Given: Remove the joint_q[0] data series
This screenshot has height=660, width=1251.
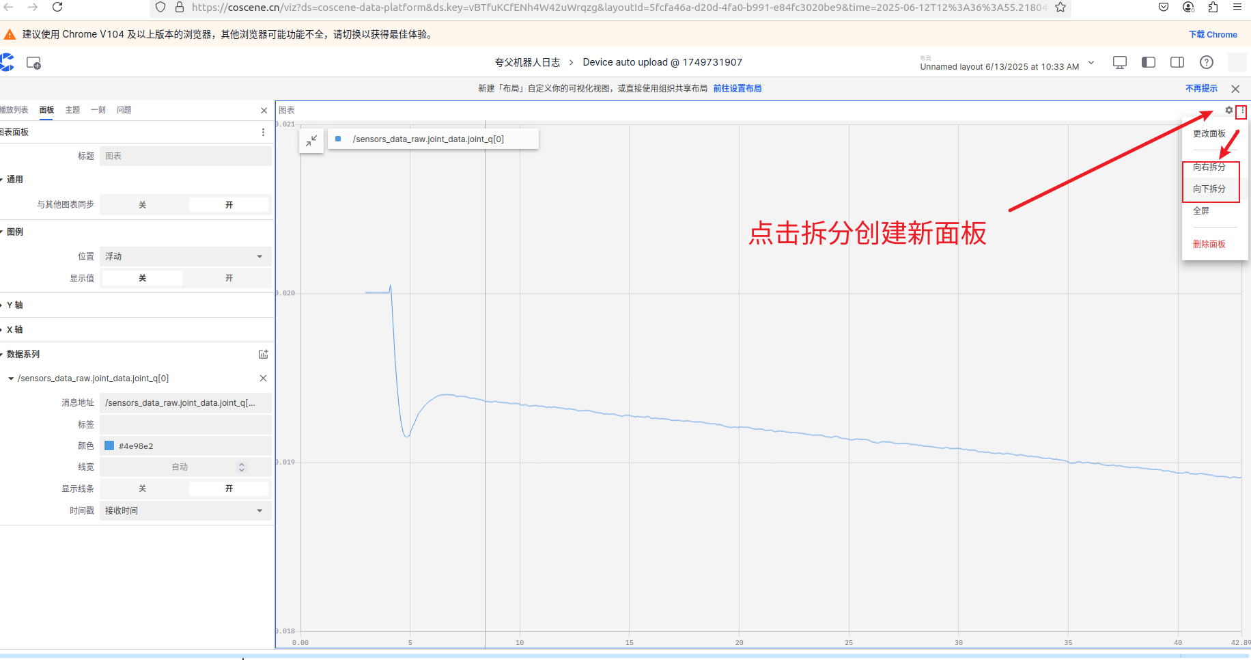Looking at the screenshot, I should [263, 379].
